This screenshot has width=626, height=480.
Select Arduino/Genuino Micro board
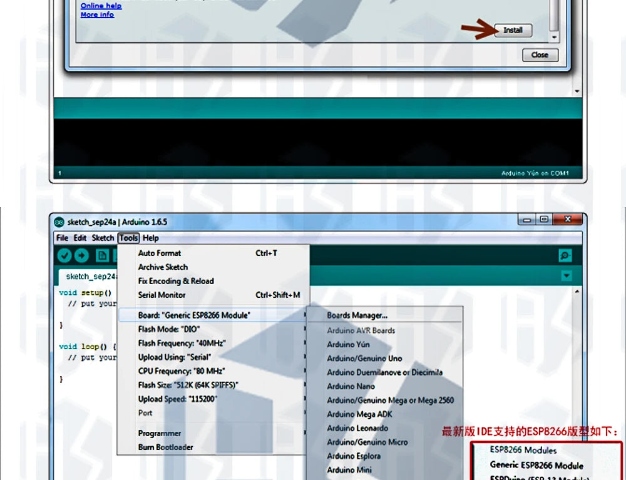click(x=385, y=442)
